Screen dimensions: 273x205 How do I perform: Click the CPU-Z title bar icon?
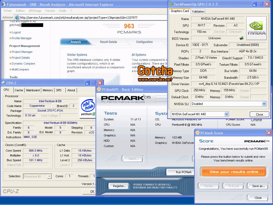(3, 83)
